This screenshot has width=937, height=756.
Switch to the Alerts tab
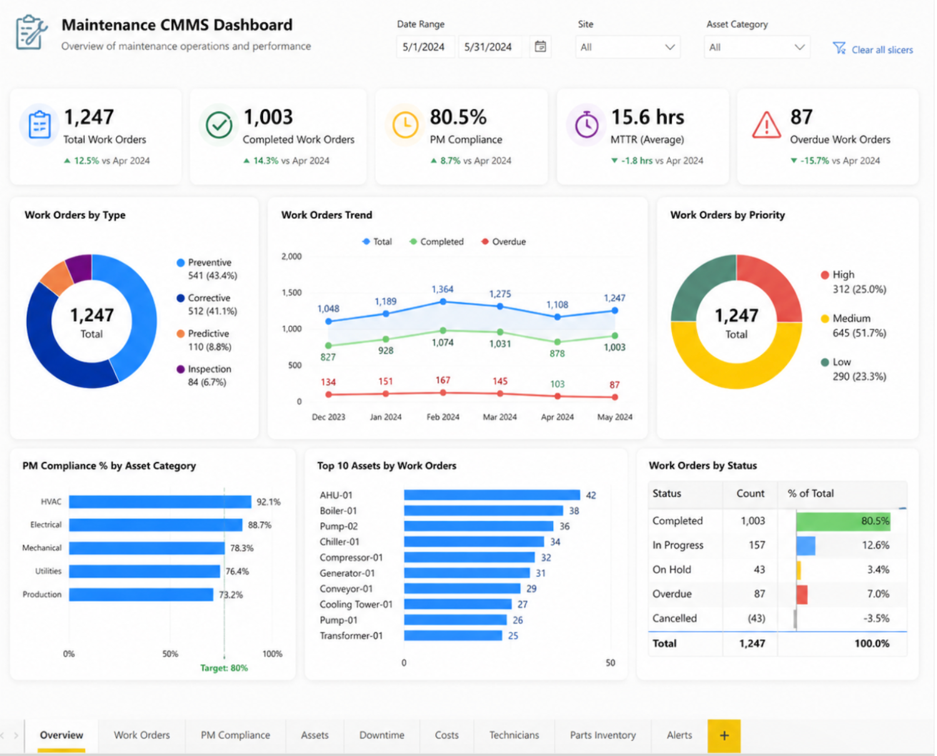pos(680,735)
